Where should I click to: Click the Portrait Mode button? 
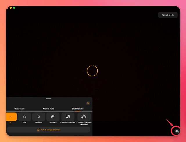click(168, 15)
